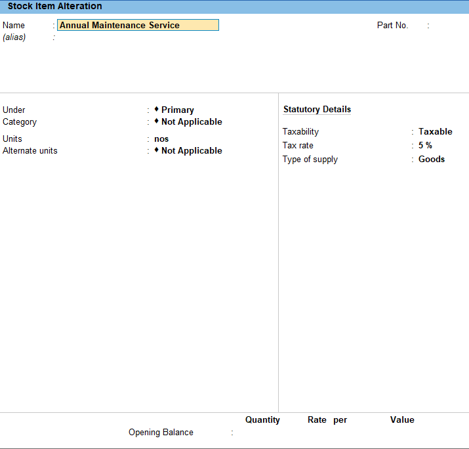Viewport: 469px width, 449px height.
Task: Select the Under value Primary
Action: tap(178, 110)
